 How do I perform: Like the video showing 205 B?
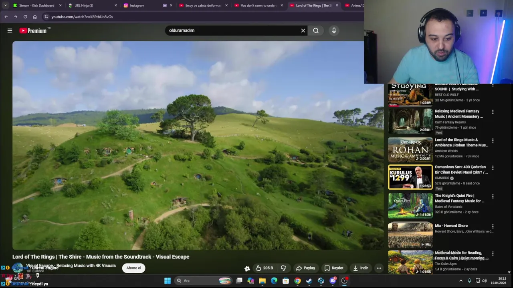coord(264,268)
